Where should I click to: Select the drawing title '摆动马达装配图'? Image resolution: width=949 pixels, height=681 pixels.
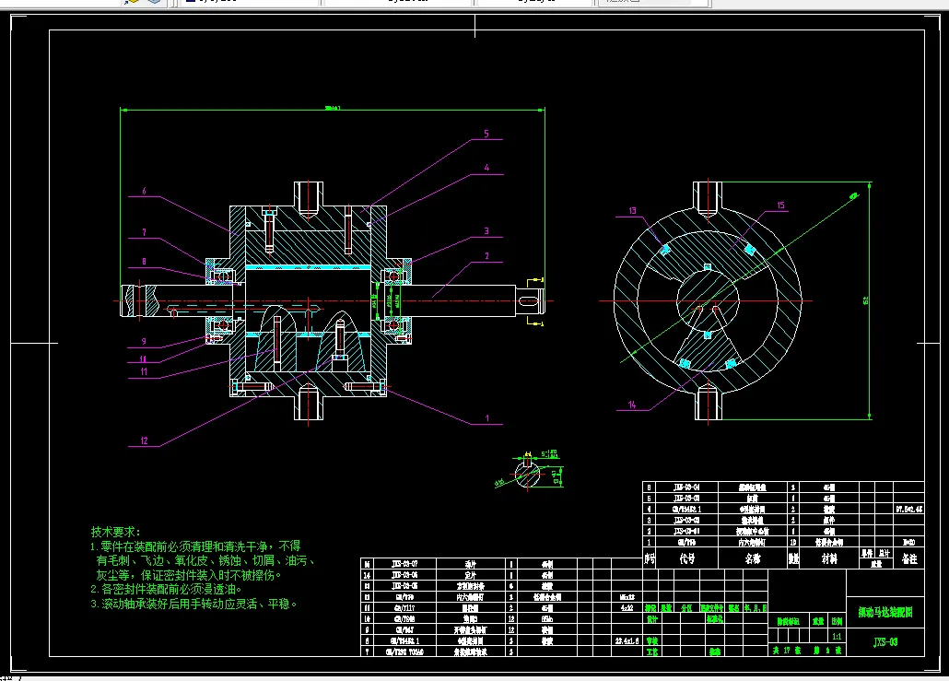point(885,612)
